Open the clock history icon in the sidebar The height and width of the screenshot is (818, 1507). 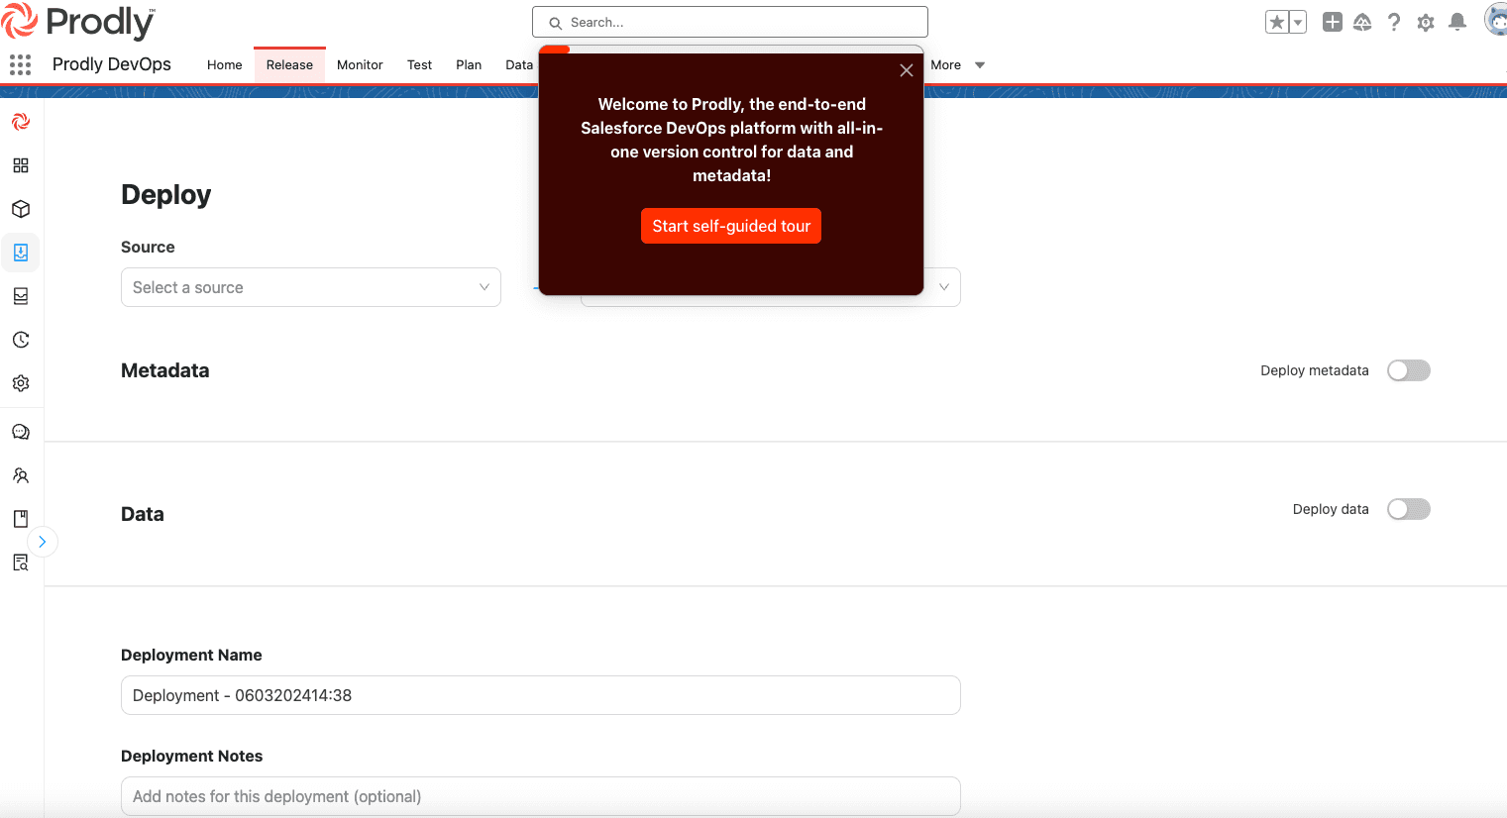pyautogui.click(x=21, y=340)
